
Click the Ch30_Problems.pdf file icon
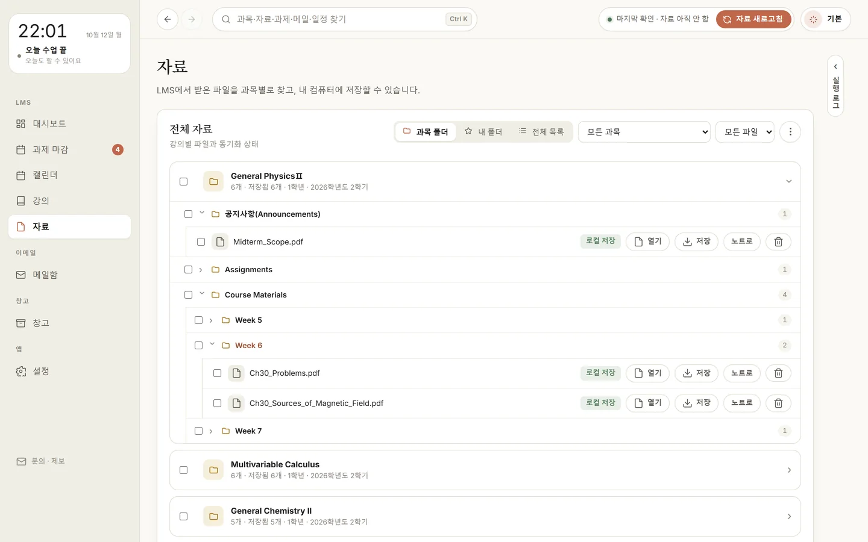(236, 373)
